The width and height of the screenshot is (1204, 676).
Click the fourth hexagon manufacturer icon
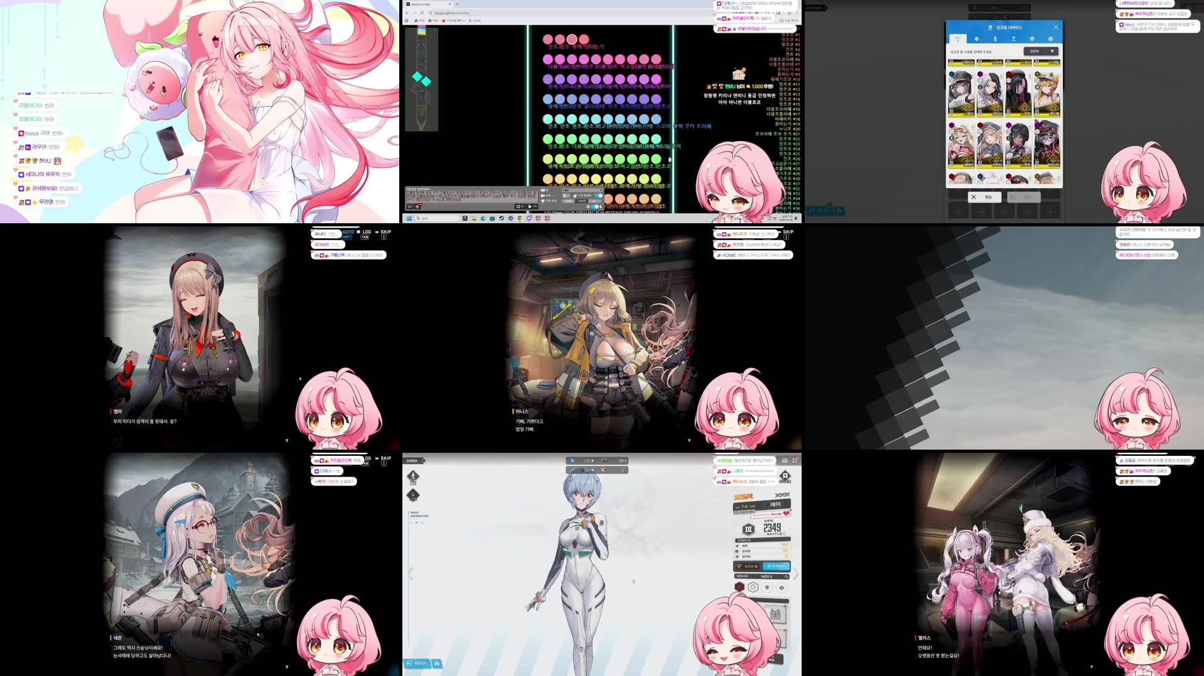tap(781, 587)
